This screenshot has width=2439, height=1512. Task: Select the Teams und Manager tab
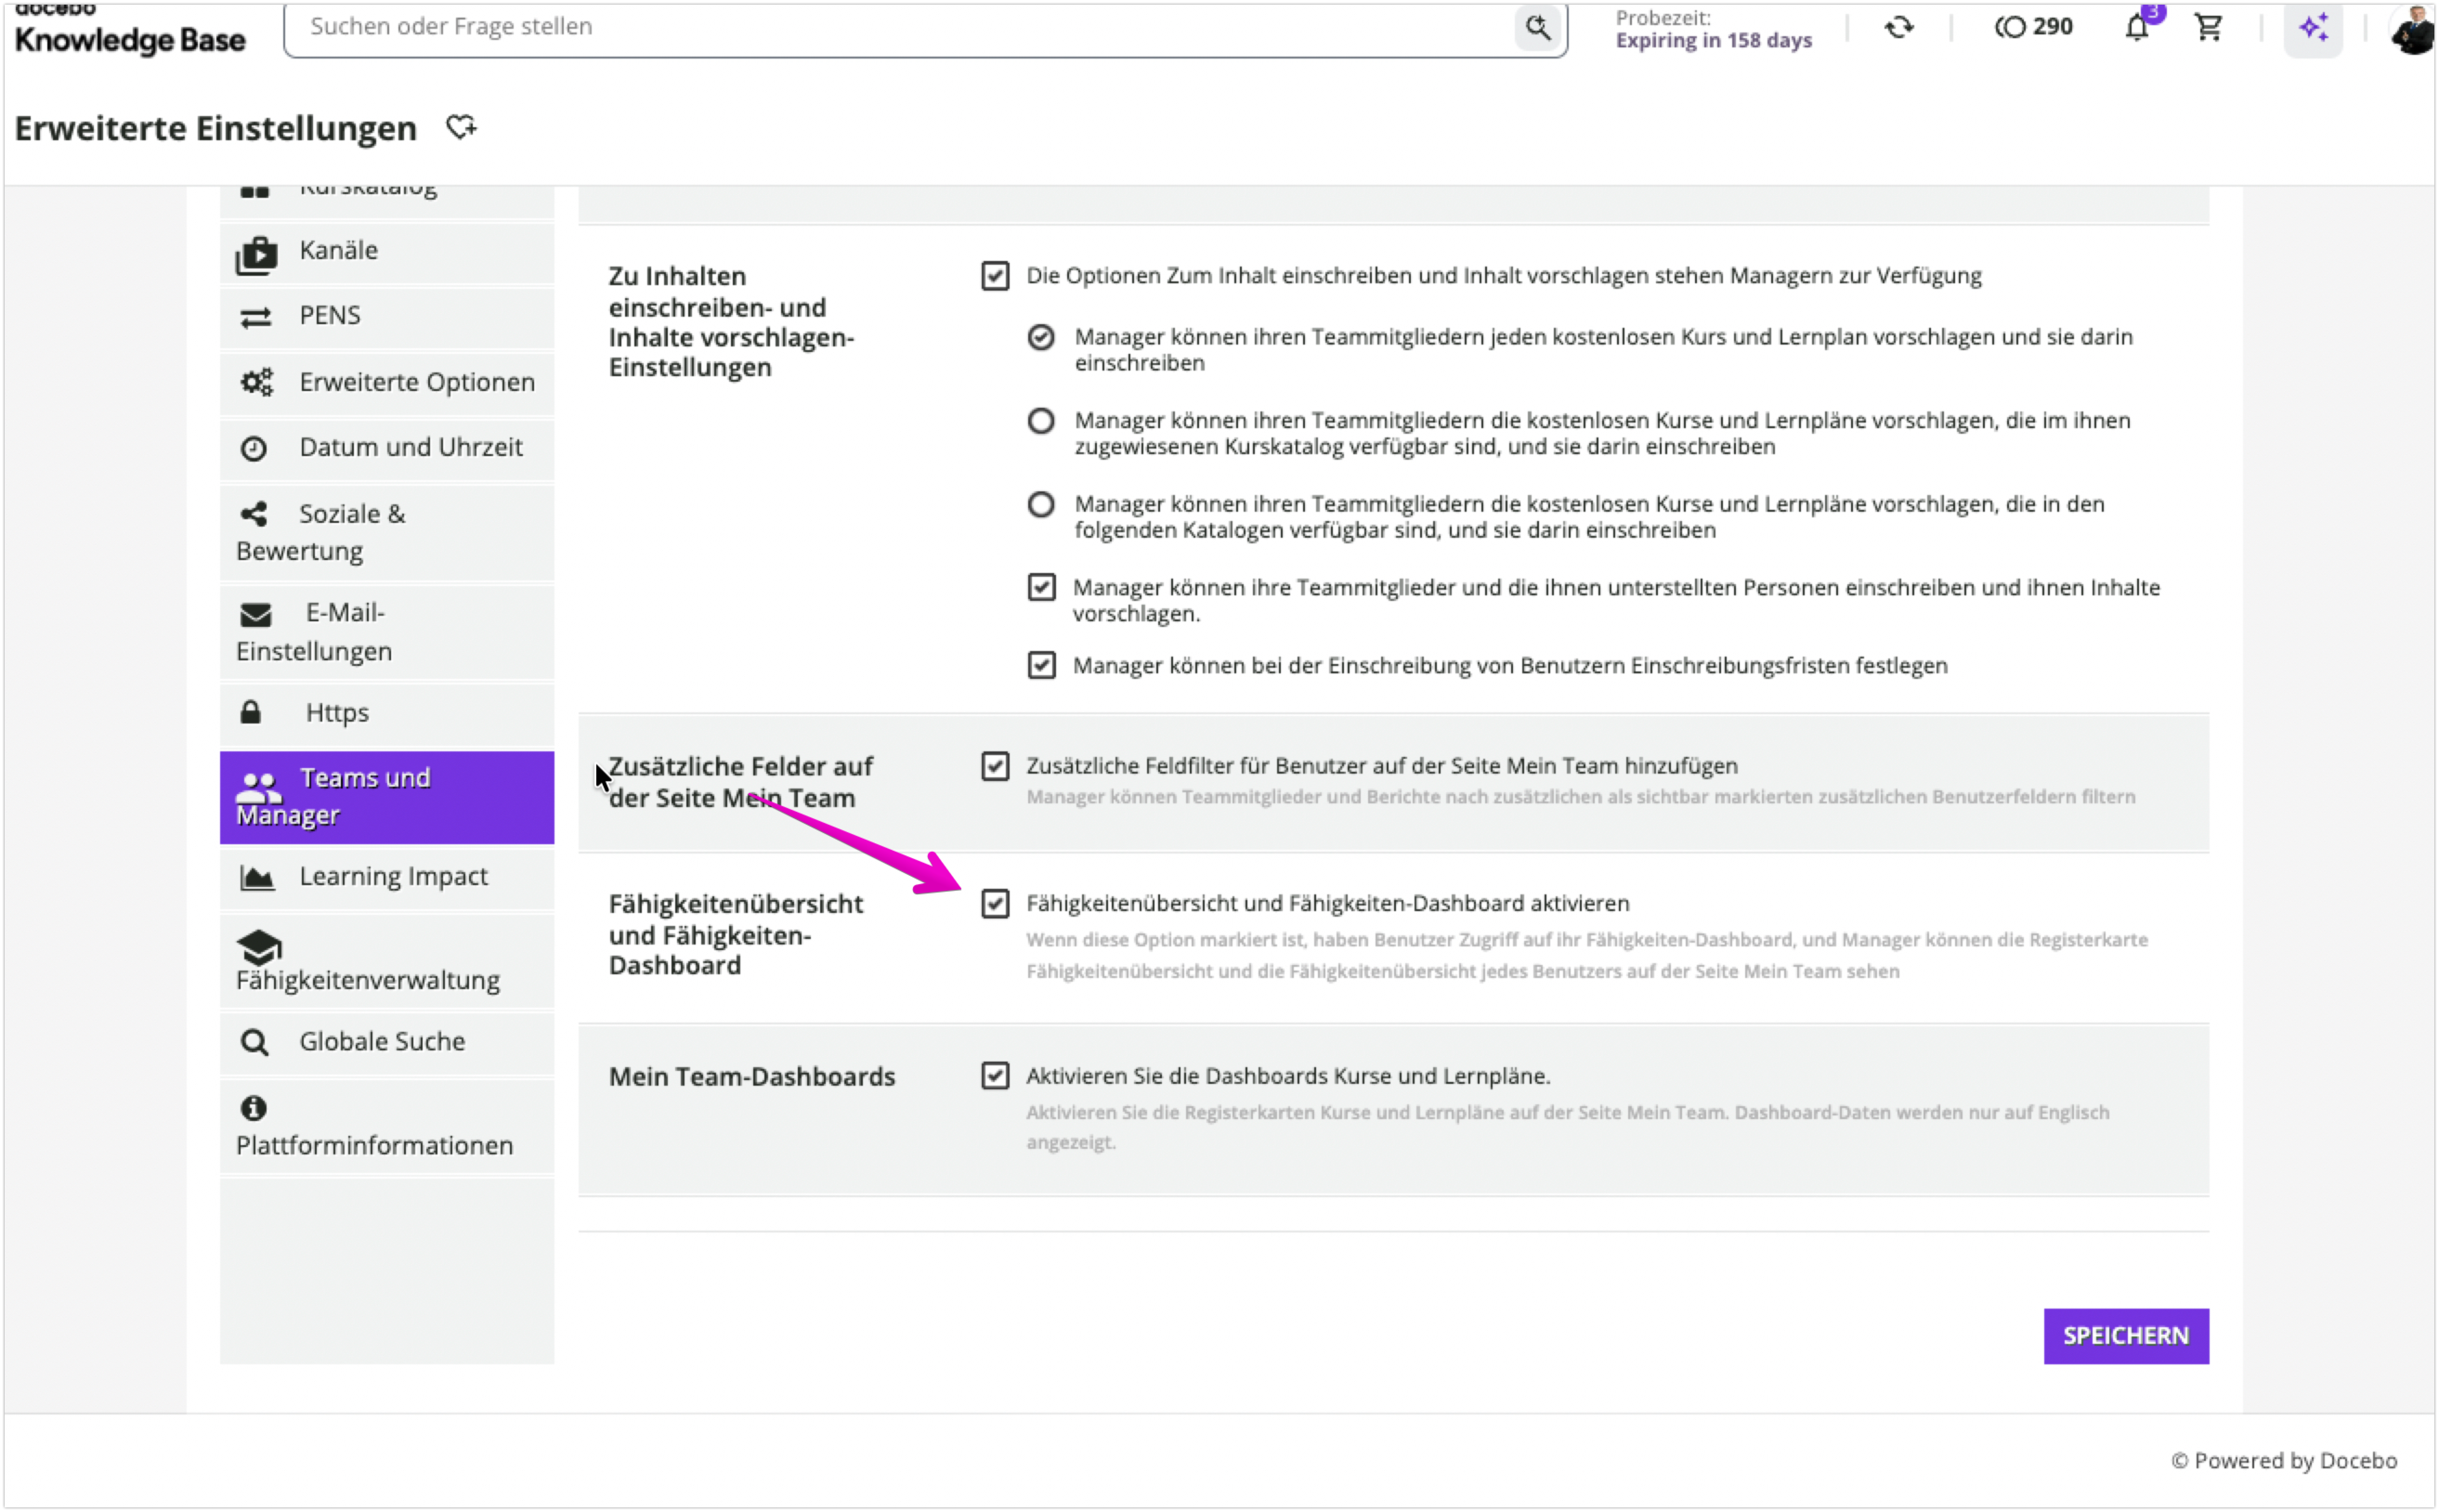[x=387, y=797]
